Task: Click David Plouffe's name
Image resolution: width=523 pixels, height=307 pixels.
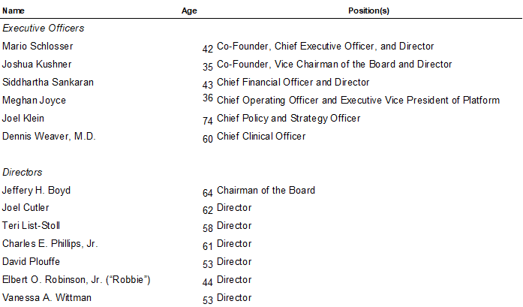Action: 31,262
